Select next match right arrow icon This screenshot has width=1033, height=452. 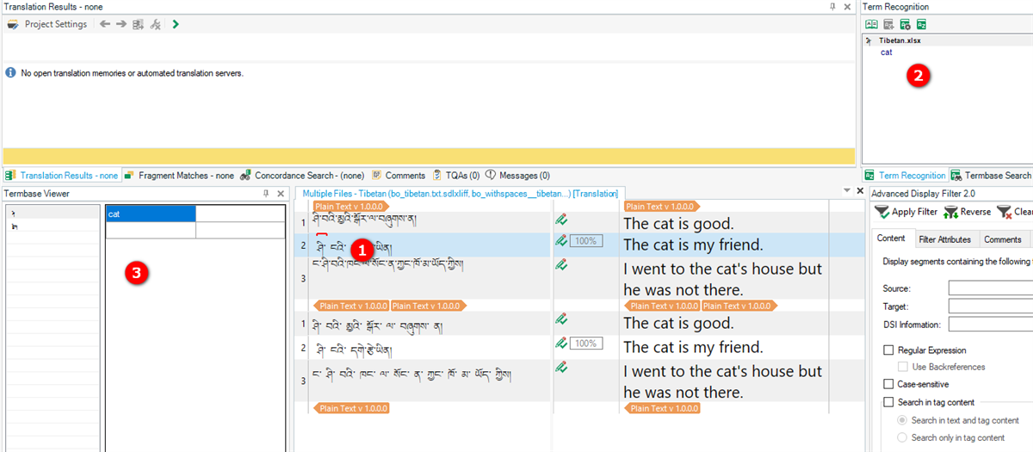coord(121,24)
